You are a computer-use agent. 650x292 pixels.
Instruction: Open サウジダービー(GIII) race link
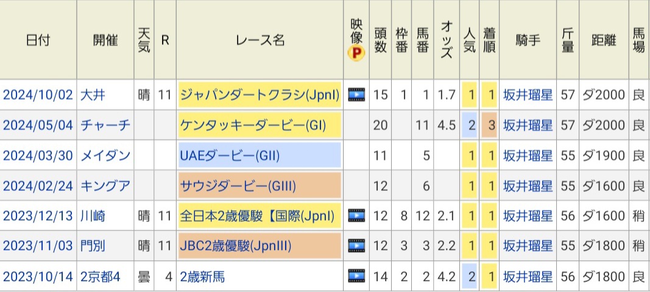[238, 186]
